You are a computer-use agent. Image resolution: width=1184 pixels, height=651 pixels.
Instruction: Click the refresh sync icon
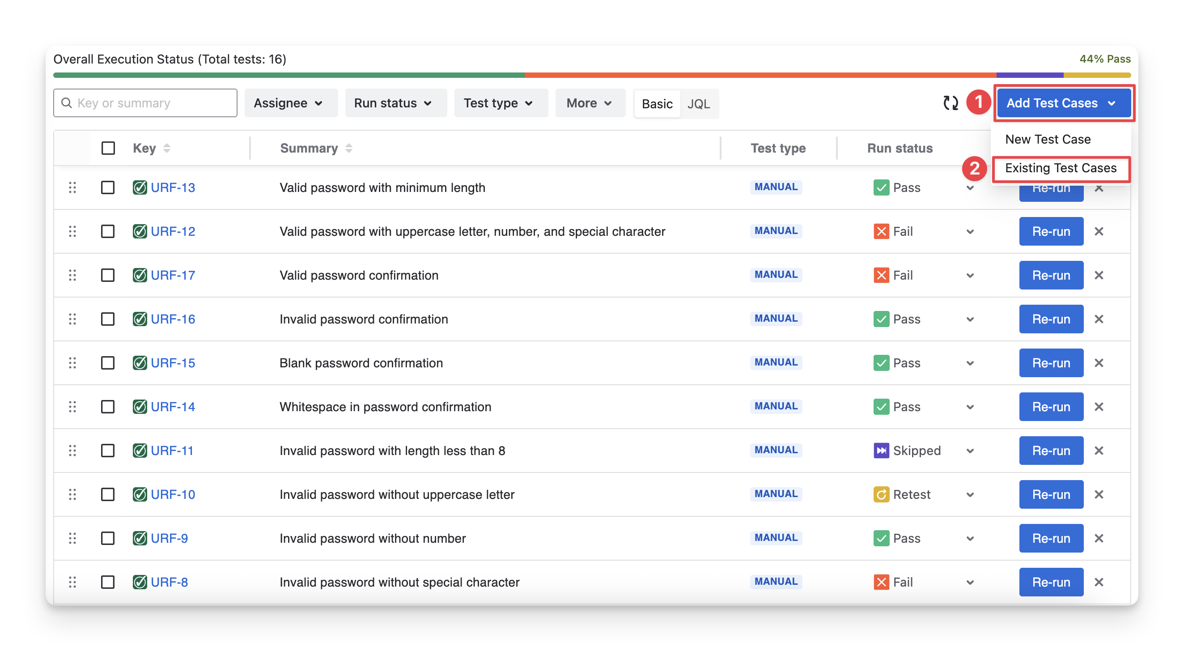click(x=950, y=103)
